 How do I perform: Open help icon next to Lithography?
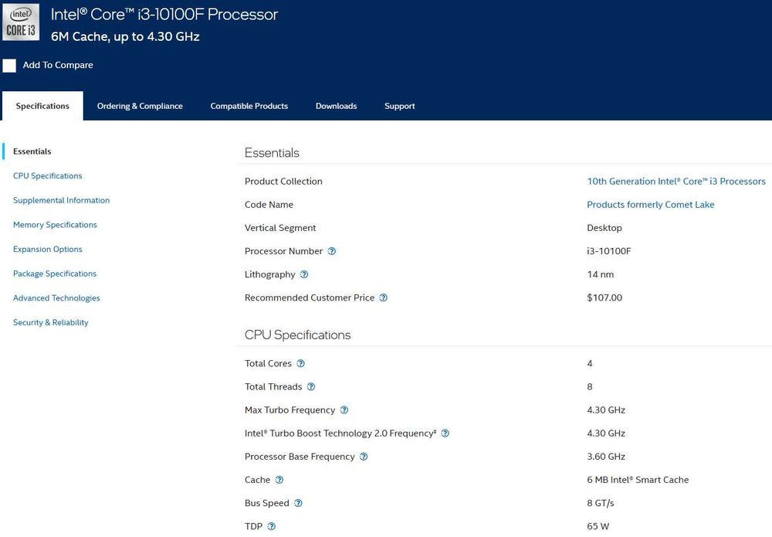[304, 274]
